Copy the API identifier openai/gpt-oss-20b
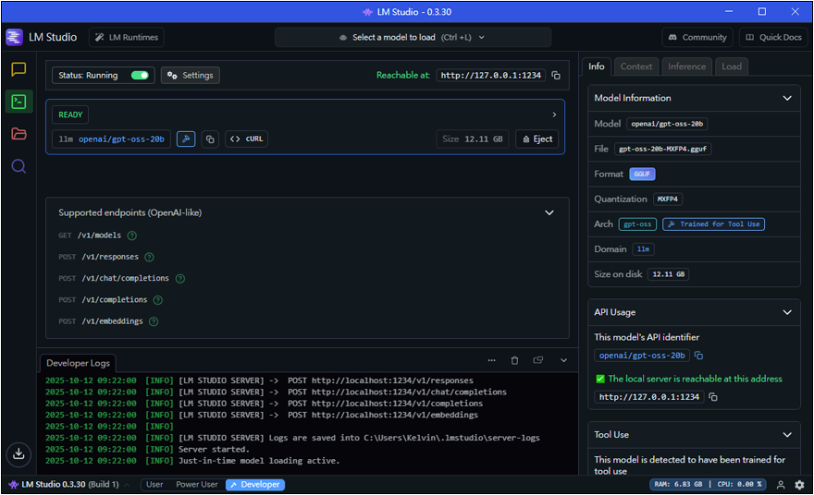 pyautogui.click(x=699, y=356)
